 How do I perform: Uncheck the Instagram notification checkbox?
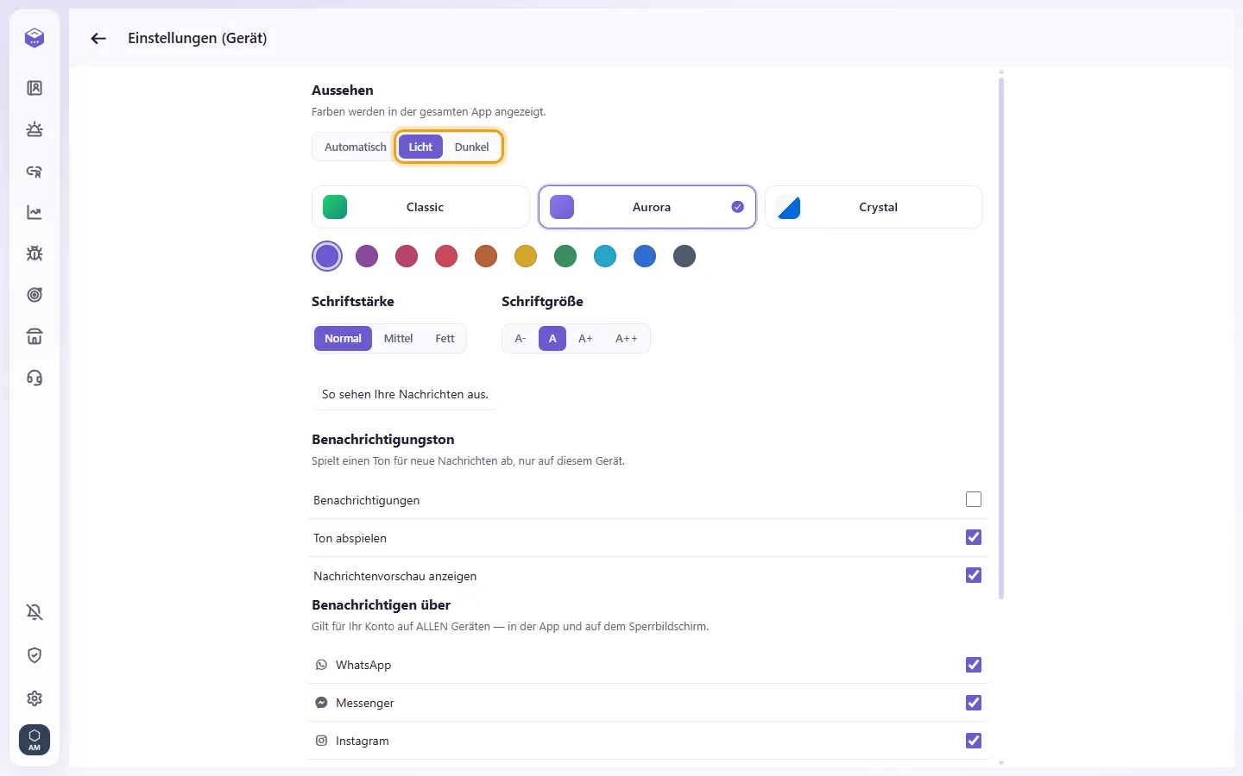[974, 741]
